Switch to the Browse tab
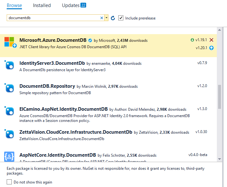 pyautogui.click(x=14, y=5)
